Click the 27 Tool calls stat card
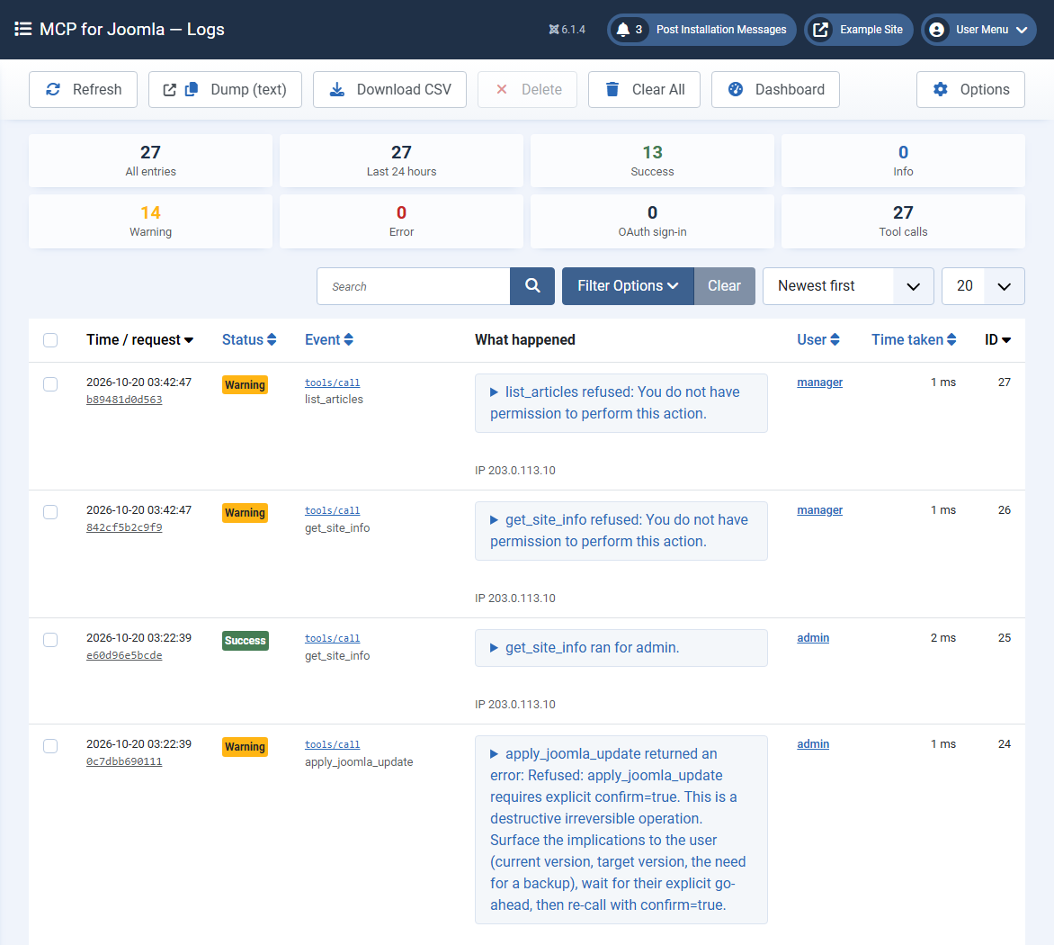The image size is (1054, 945). pos(903,221)
